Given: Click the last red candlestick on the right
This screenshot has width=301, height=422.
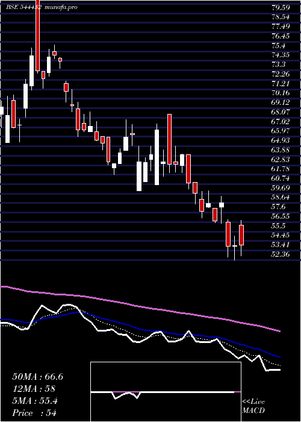Looking at the screenshot, I should [x=241, y=235].
